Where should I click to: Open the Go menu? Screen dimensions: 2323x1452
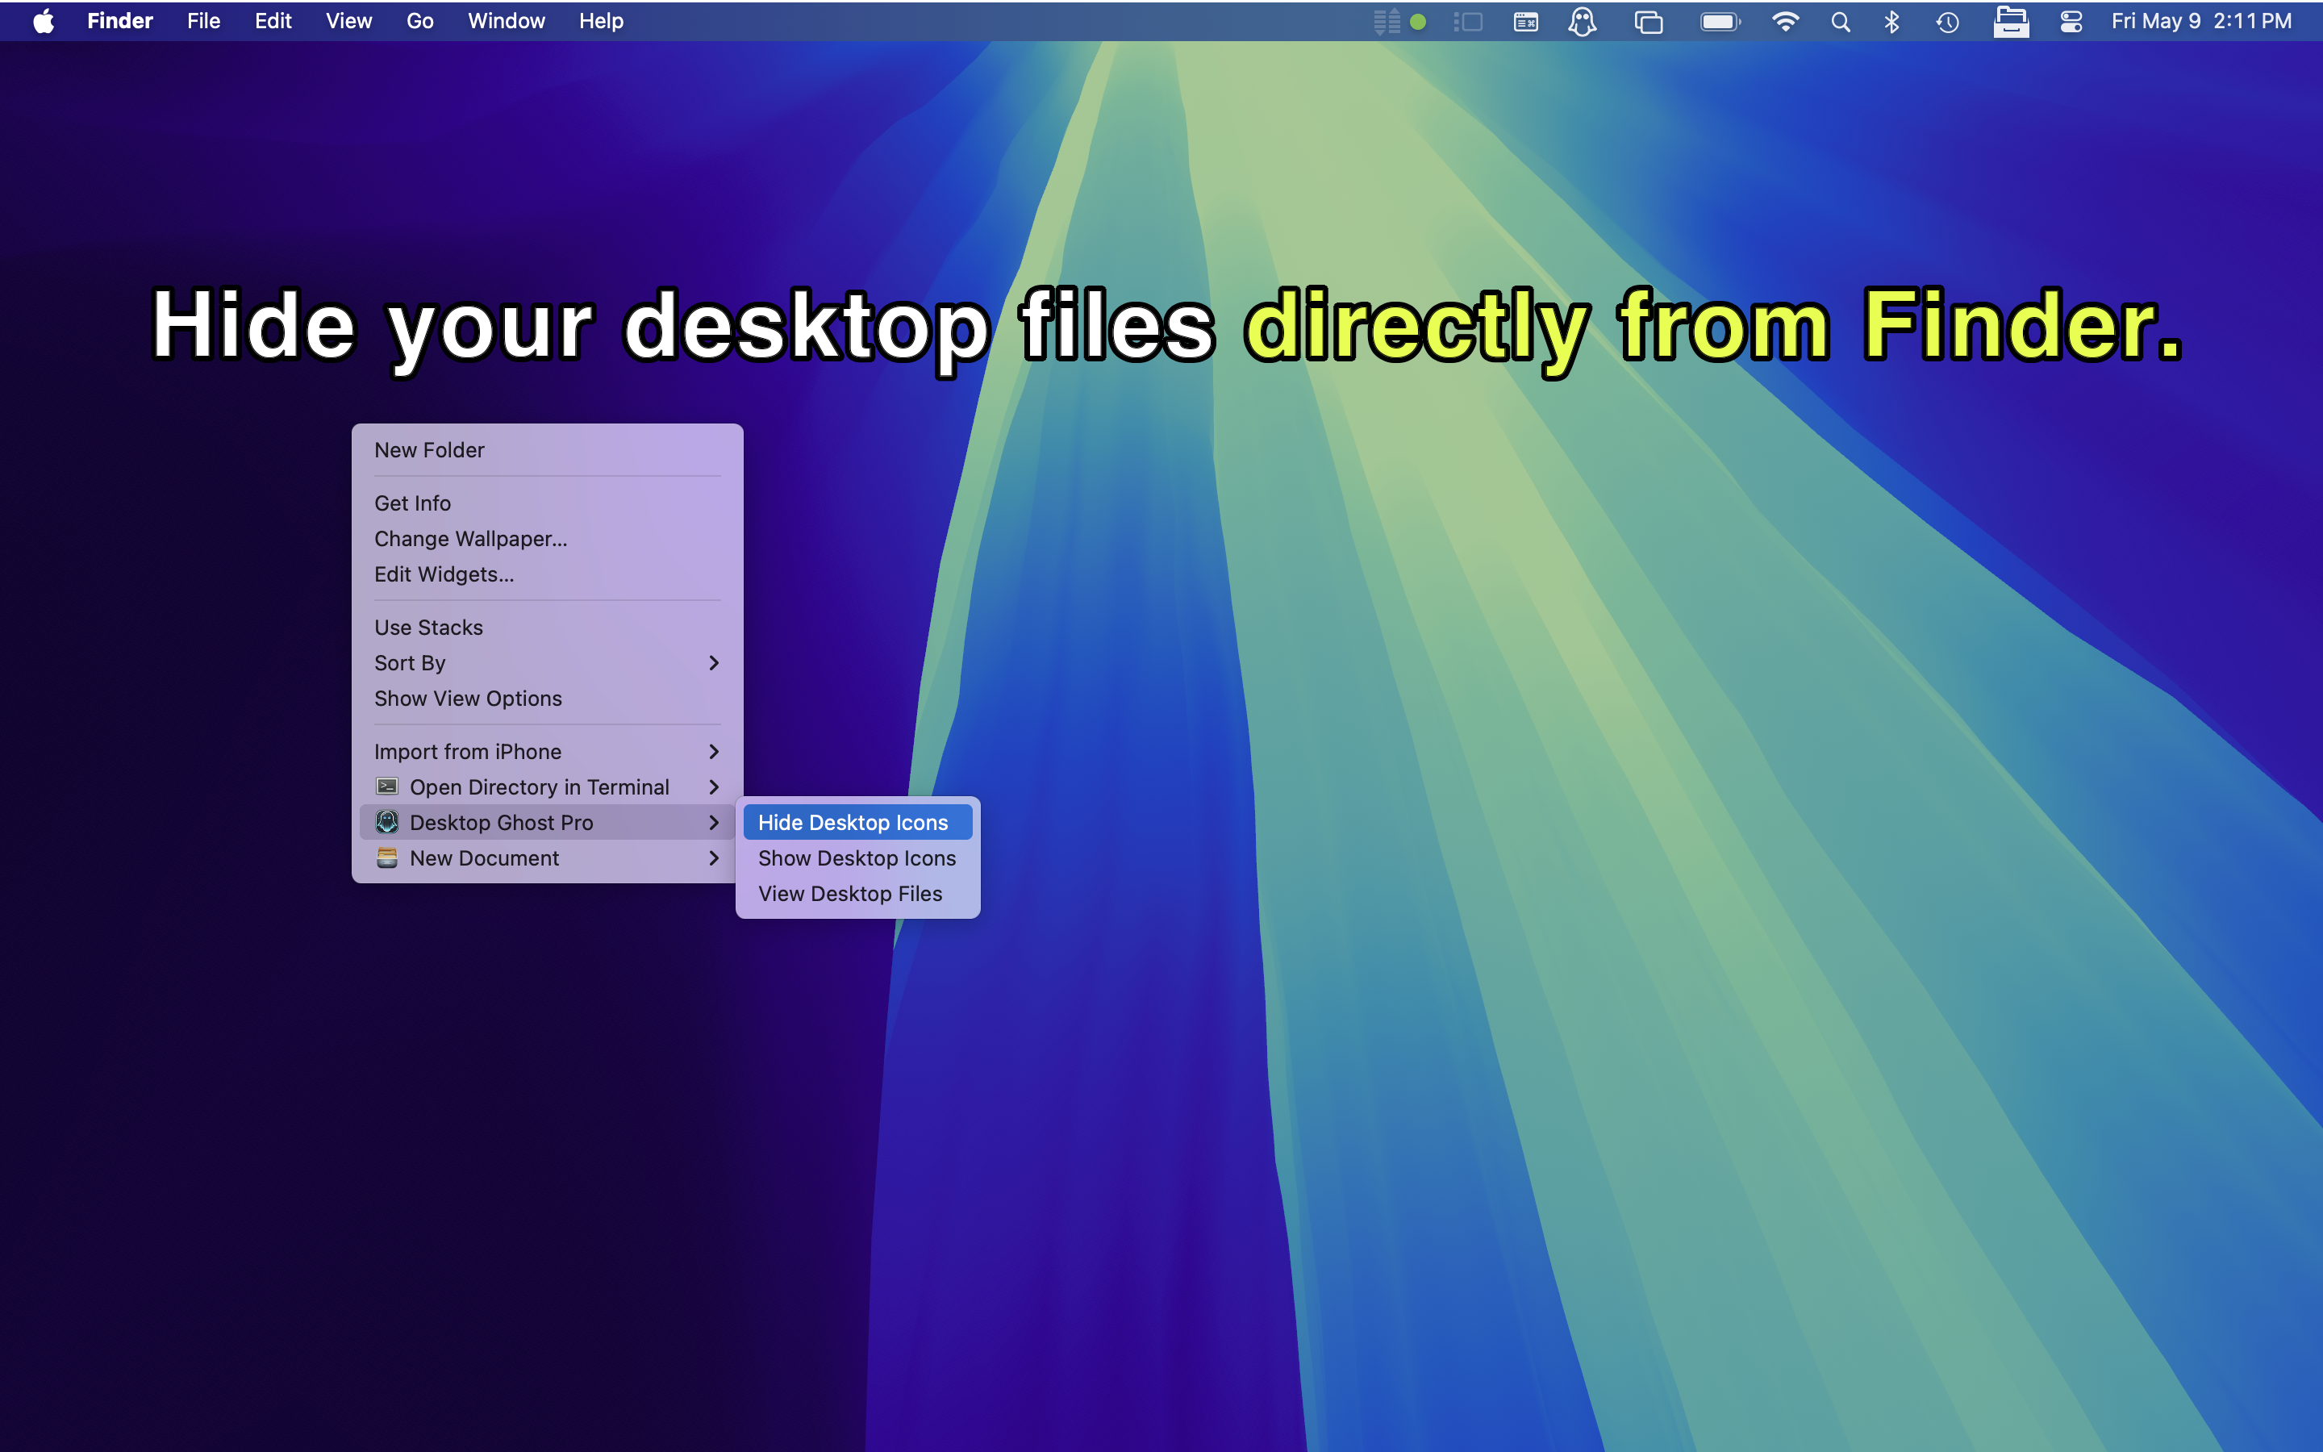point(419,21)
